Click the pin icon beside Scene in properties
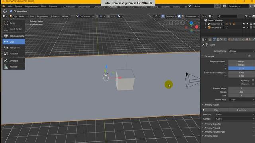The image size is (255, 143). pyautogui.click(x=204, y=44)
